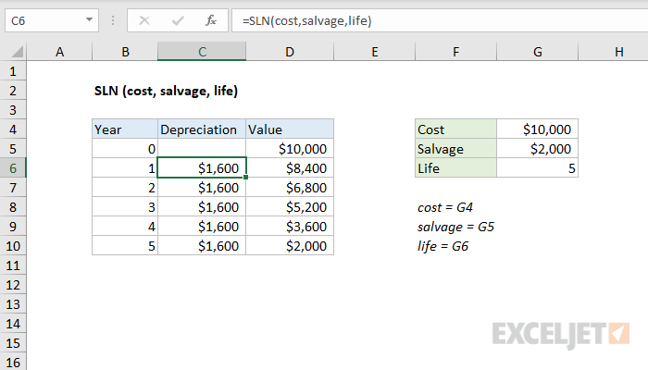Click the 'Value' header cell
Screen dimensions: 648x370
290,129
